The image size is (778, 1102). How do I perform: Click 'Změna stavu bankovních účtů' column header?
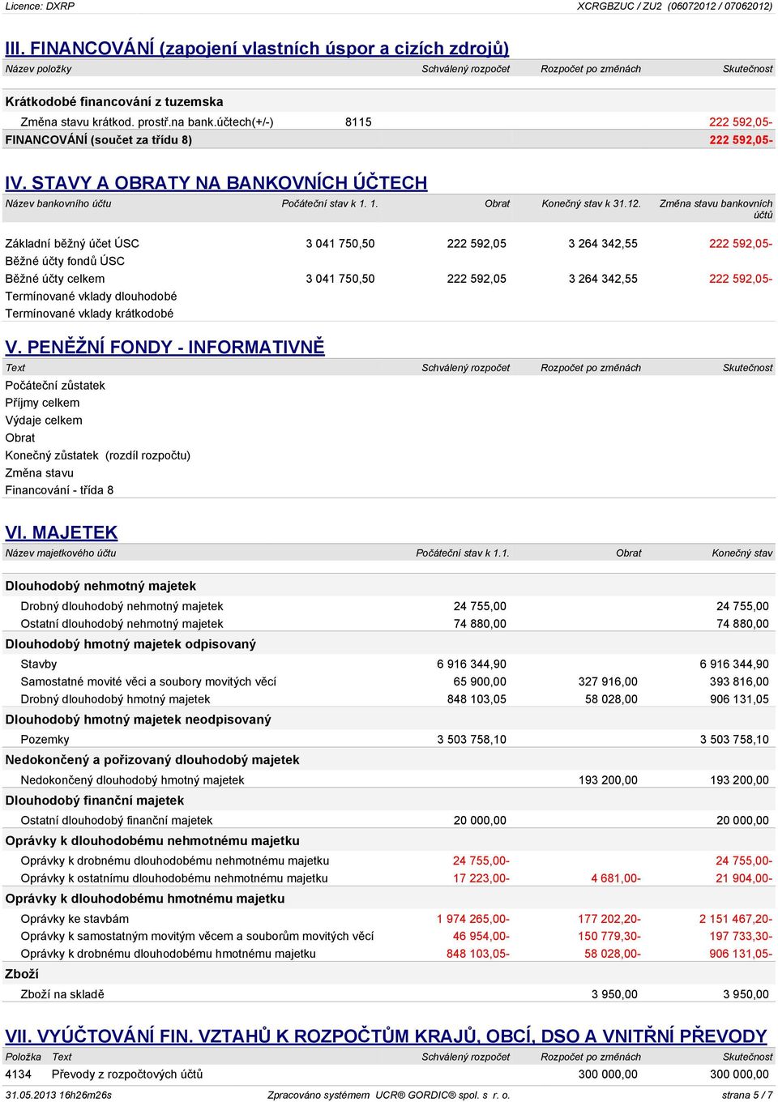click(x=716, y=209)
